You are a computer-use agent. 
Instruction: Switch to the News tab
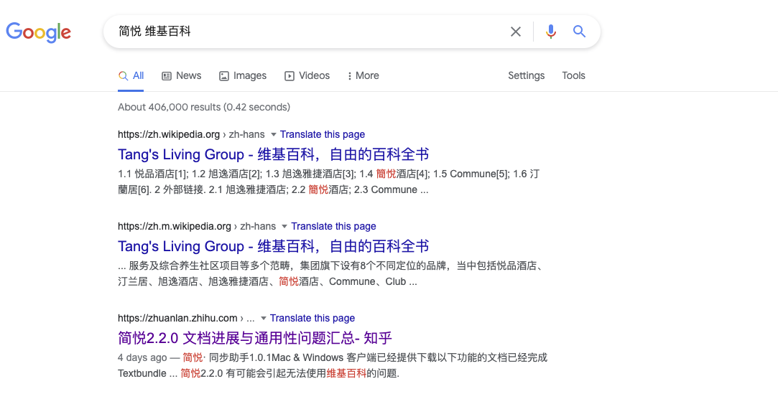pyautogui.click(x=182, y=76)
